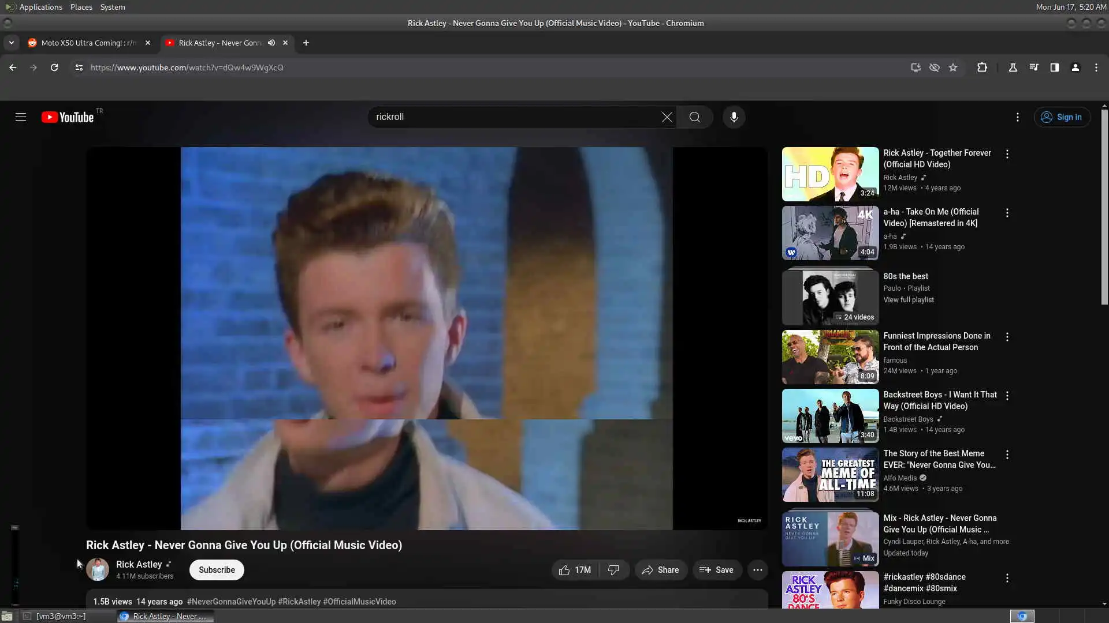Open the YouTube hamburger guide menu
The height and width of the screenshot is (623, 1109).
click(21, 117)
